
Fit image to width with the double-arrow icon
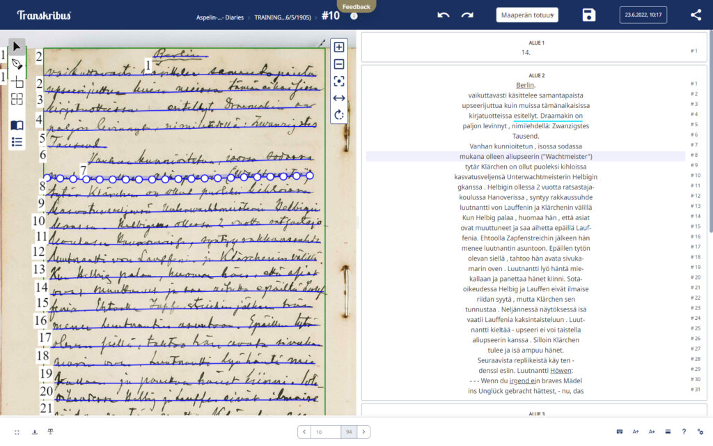(x=339, y=98)
